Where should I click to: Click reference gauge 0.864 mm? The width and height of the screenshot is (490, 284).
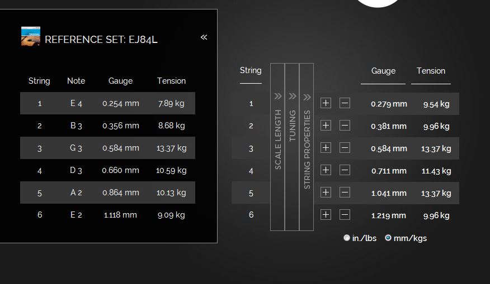[121, 192]
